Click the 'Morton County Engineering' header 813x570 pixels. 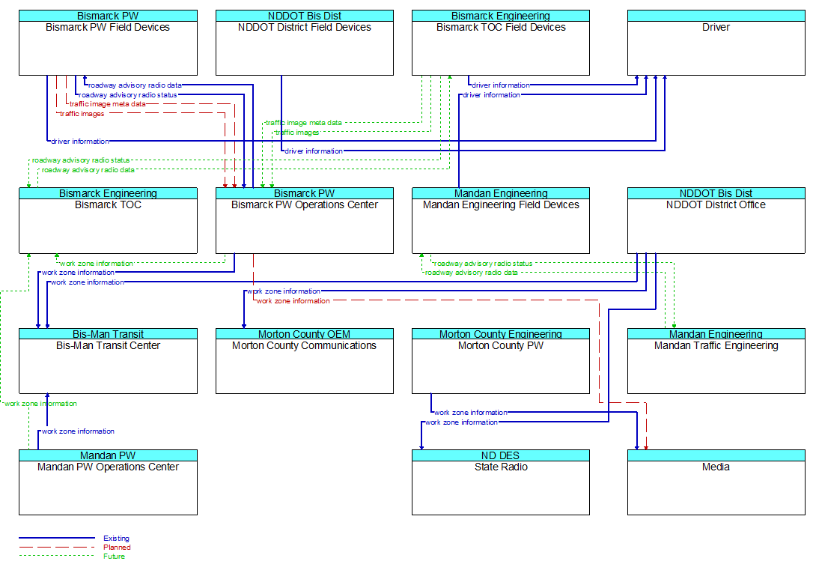500,334
